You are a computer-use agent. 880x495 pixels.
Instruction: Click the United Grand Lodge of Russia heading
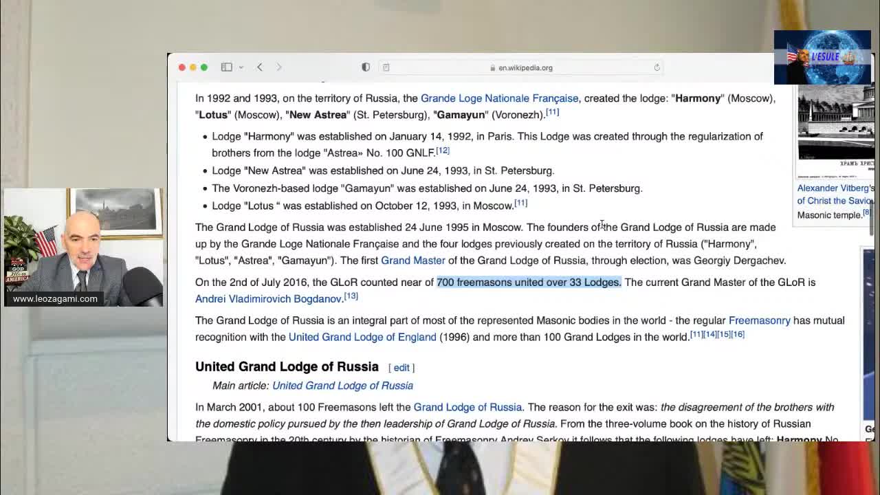(287, 367)
